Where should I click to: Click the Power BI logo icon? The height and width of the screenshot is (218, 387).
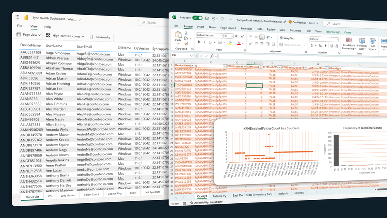(x=26, y=17)
